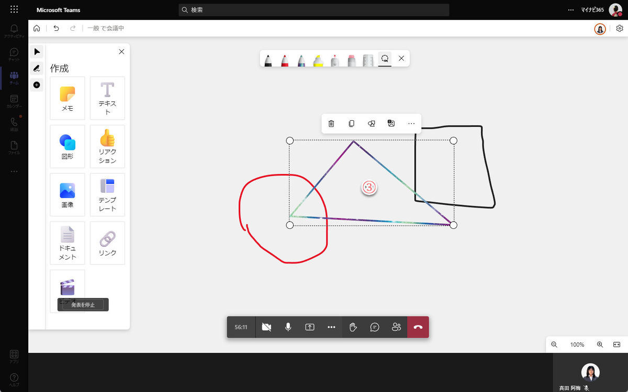Image resolution: width=628 pixels, height=392 pixels.
Task: Zoom in the whiteboard
Action: pyautogui.click(x=600, y=344)
